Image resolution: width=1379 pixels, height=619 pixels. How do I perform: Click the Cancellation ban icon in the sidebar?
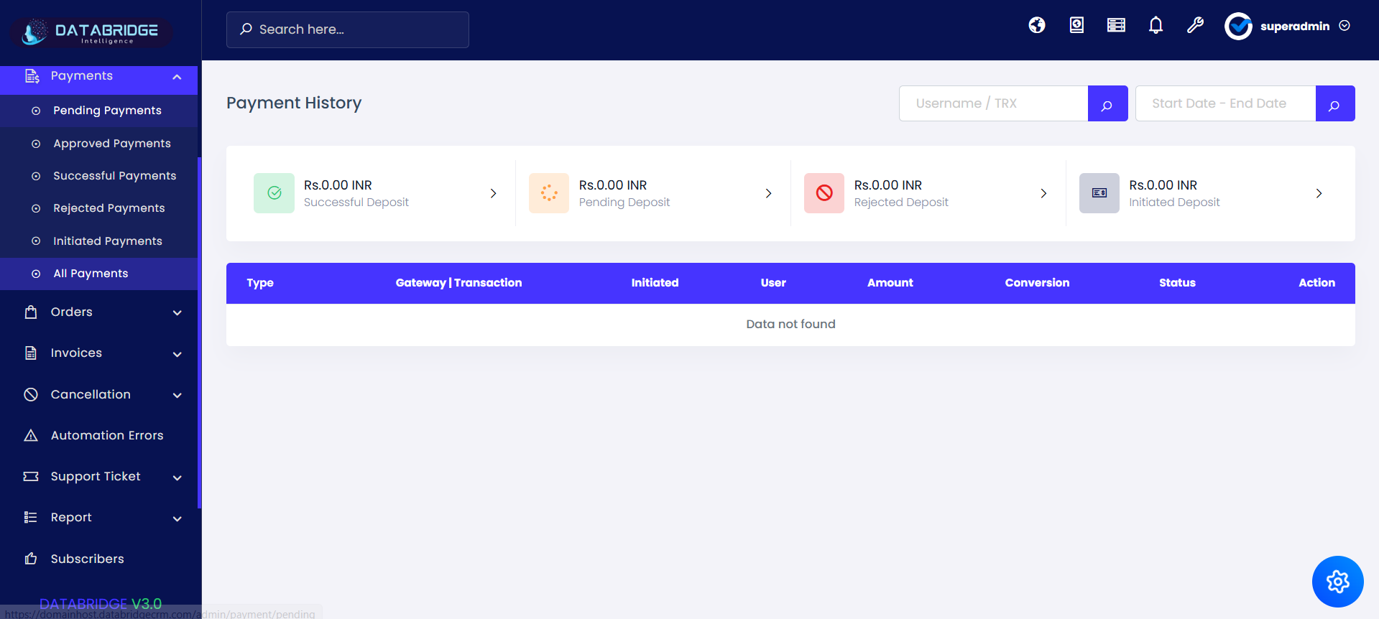(31, 394)
